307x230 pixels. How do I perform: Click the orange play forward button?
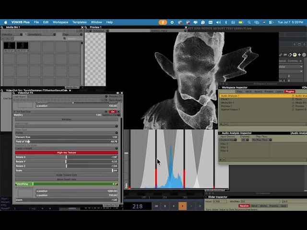click(182, 206)
